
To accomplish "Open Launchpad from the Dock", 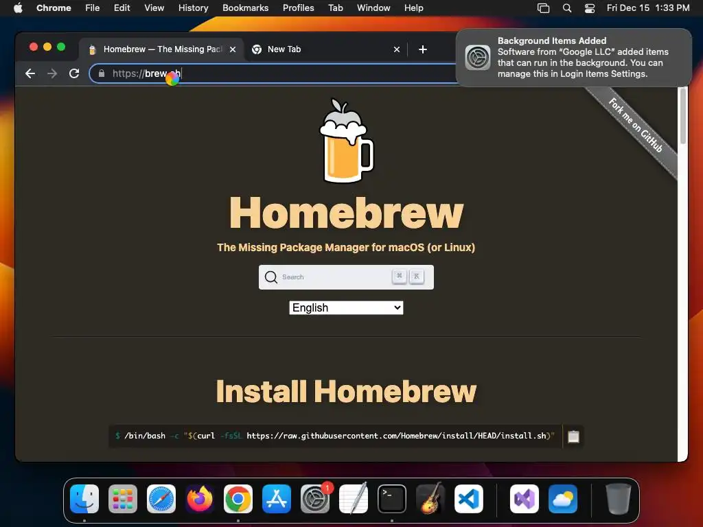I will 123,499.
